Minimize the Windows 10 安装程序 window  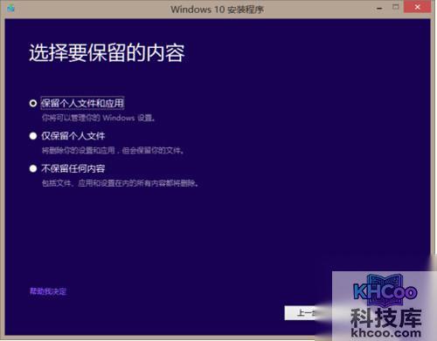(379, 9)
